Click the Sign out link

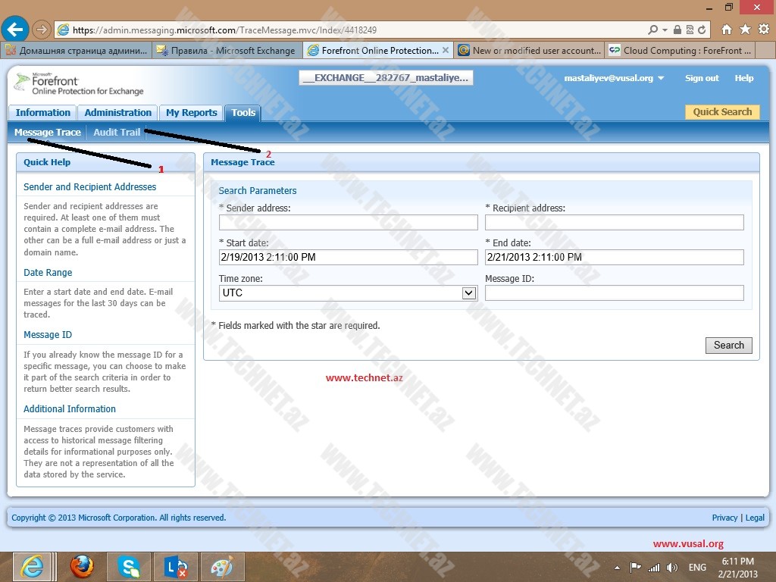click(x=702, y=78)
